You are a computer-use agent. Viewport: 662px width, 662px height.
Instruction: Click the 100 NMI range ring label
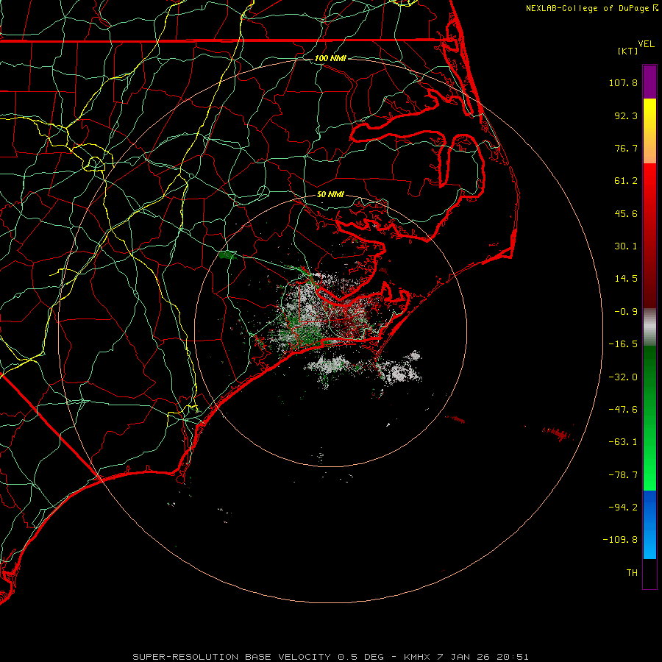pyautogui.click(x=330, y=58)
